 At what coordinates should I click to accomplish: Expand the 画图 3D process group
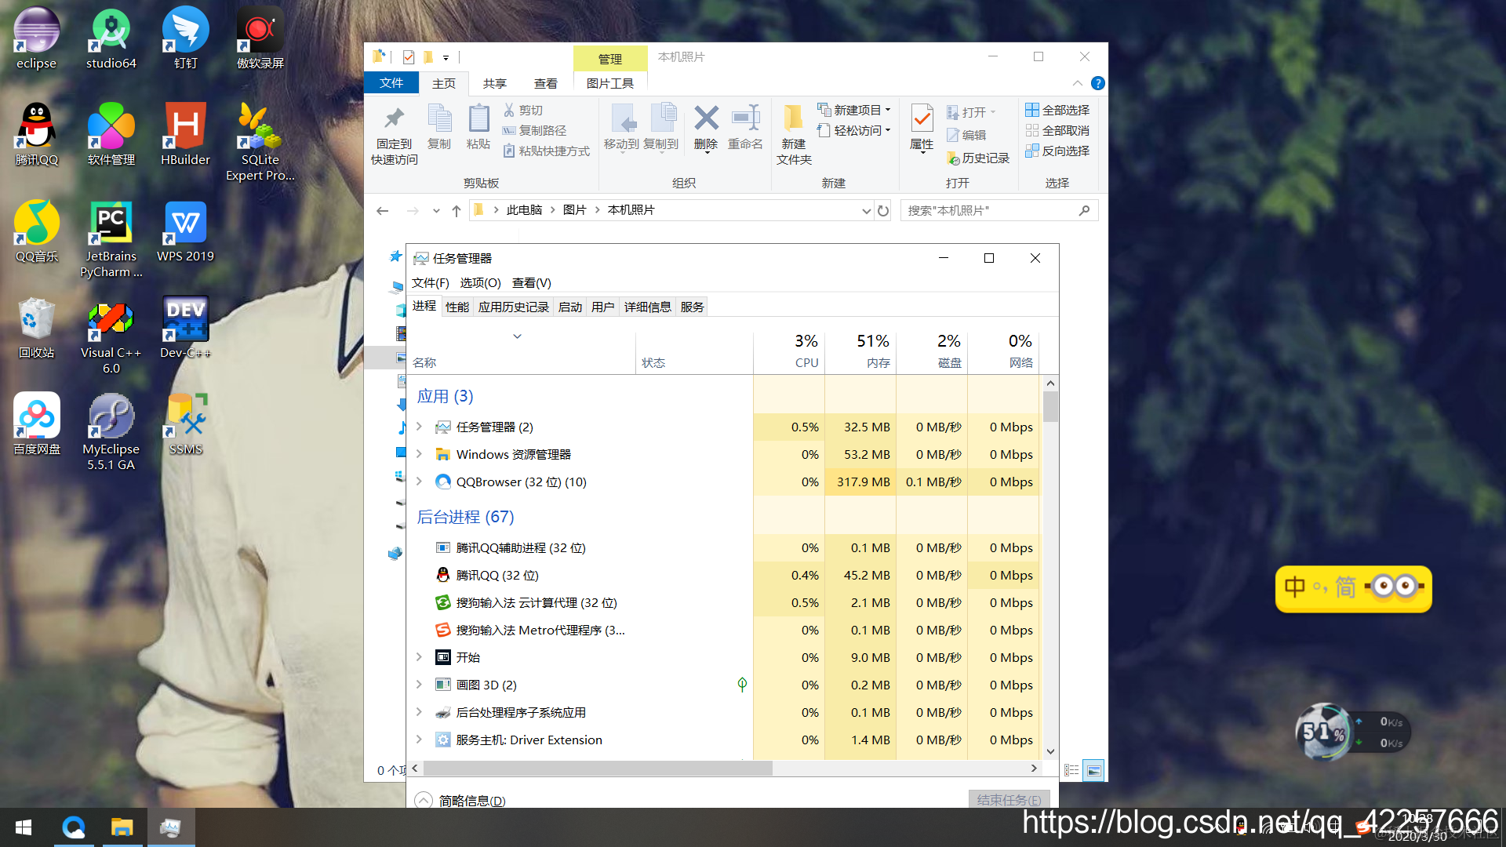click(x=418, y=684)
